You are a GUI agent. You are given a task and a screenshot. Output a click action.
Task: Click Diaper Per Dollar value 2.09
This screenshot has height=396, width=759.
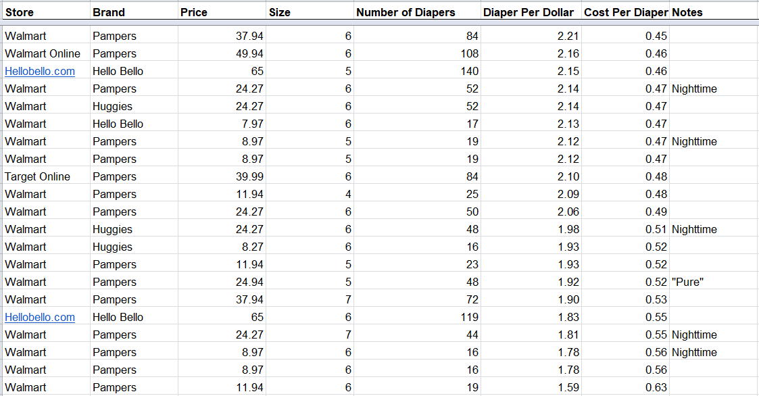click(x=568, y=194)
